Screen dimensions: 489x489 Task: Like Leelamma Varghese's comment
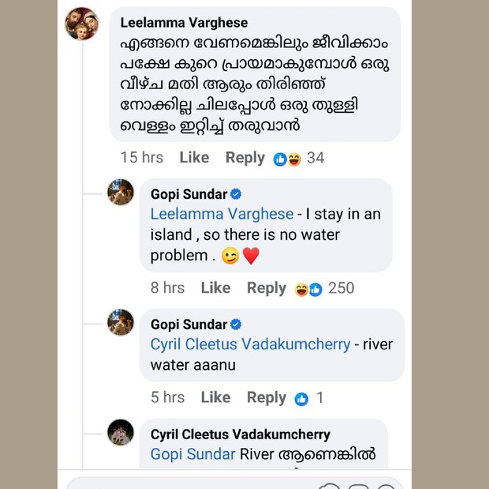194,158
